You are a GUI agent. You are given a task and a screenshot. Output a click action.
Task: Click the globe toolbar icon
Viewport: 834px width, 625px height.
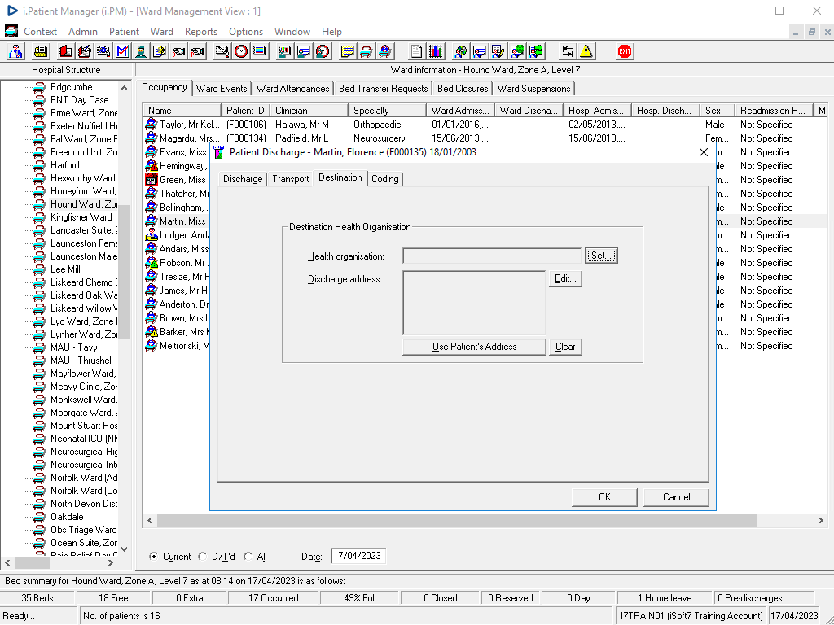461,51
